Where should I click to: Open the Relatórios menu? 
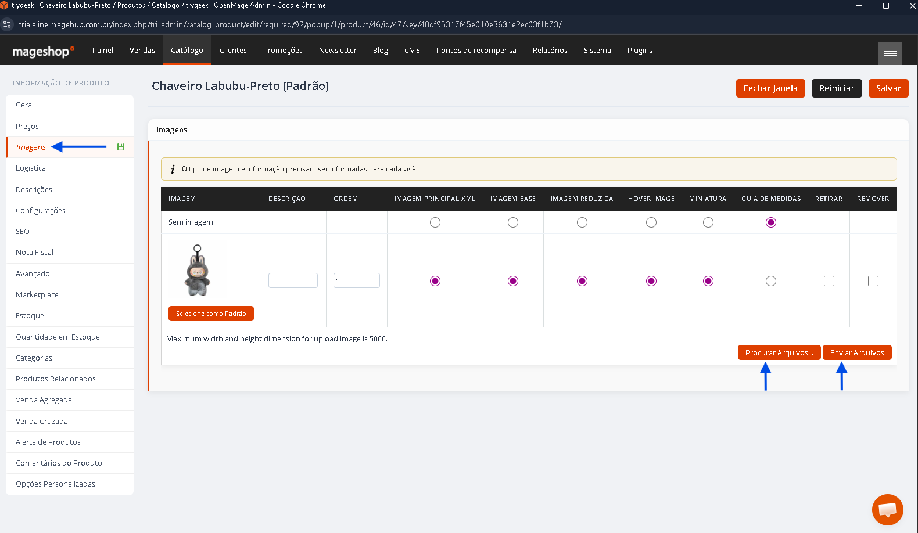click(550, 51)
